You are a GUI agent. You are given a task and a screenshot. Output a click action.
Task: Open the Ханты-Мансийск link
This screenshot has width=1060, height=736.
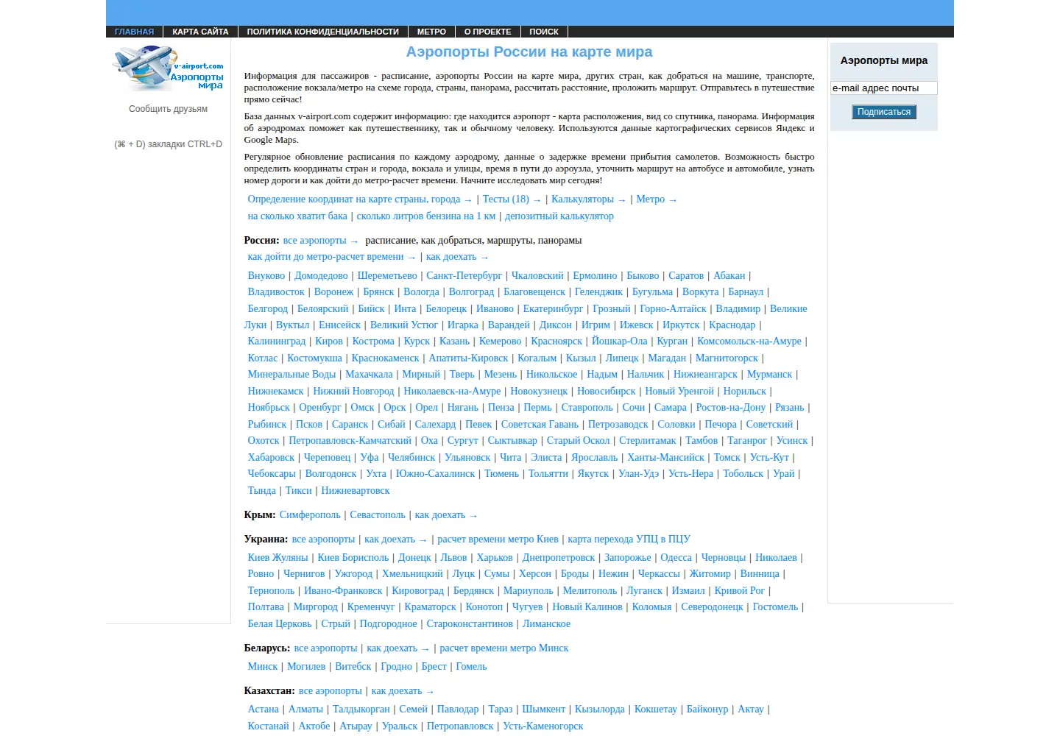coord(665,458)
